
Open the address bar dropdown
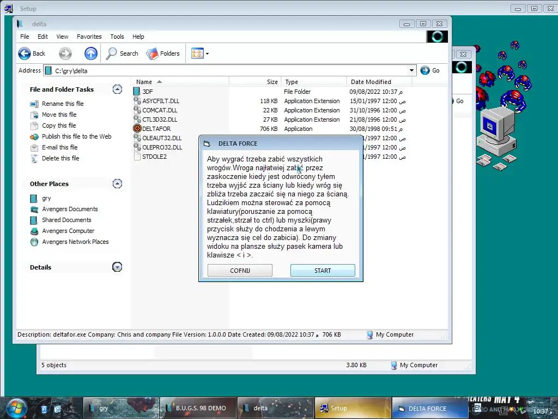pos(411,70)
